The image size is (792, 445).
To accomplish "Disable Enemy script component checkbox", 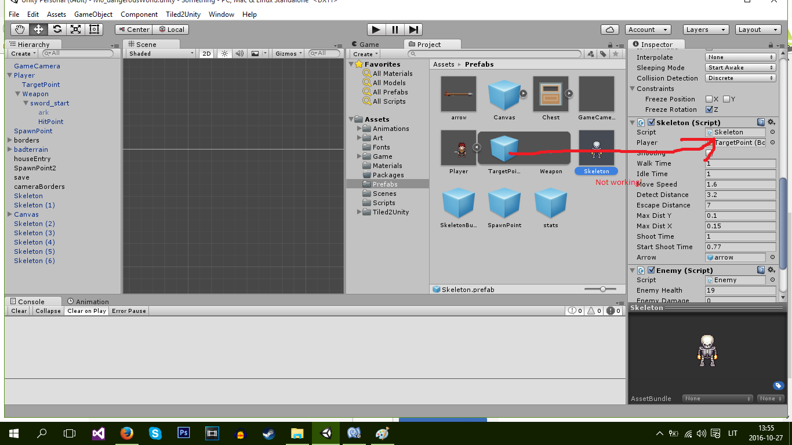I will 651,270.
